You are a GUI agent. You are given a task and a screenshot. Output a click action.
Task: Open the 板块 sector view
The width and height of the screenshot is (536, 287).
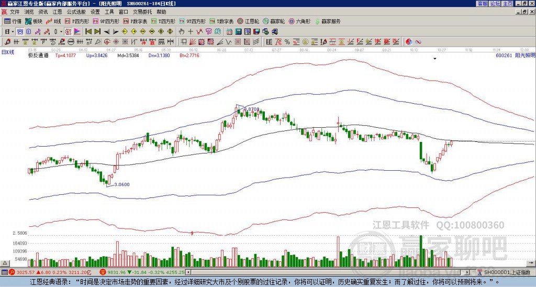click(33, 21)
